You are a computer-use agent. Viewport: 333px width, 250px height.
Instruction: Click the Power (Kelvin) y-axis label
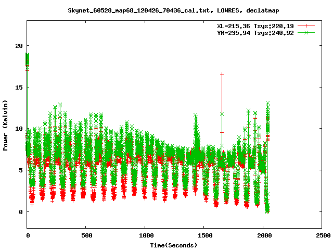pyautogui.click(x=5, y=126)
